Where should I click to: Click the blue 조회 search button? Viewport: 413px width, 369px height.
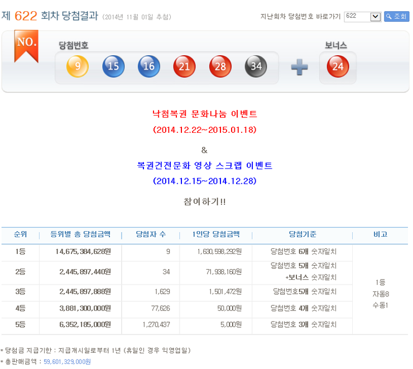click(x=396, y=17)
